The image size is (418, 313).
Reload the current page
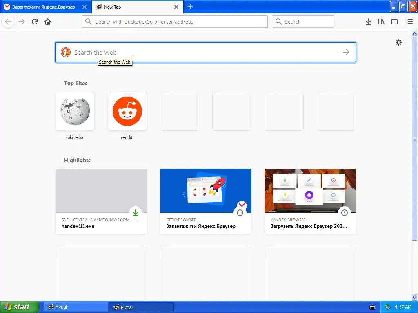click(x=35, y=22)
